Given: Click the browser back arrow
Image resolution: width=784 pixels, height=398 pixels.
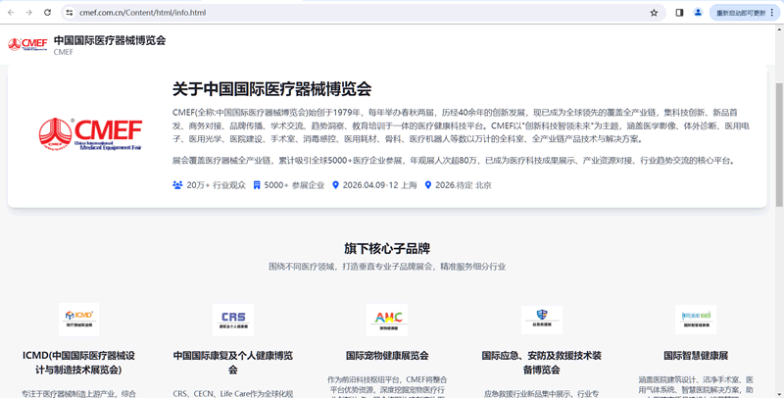Looking at the screenshot, I should [11, 13].
